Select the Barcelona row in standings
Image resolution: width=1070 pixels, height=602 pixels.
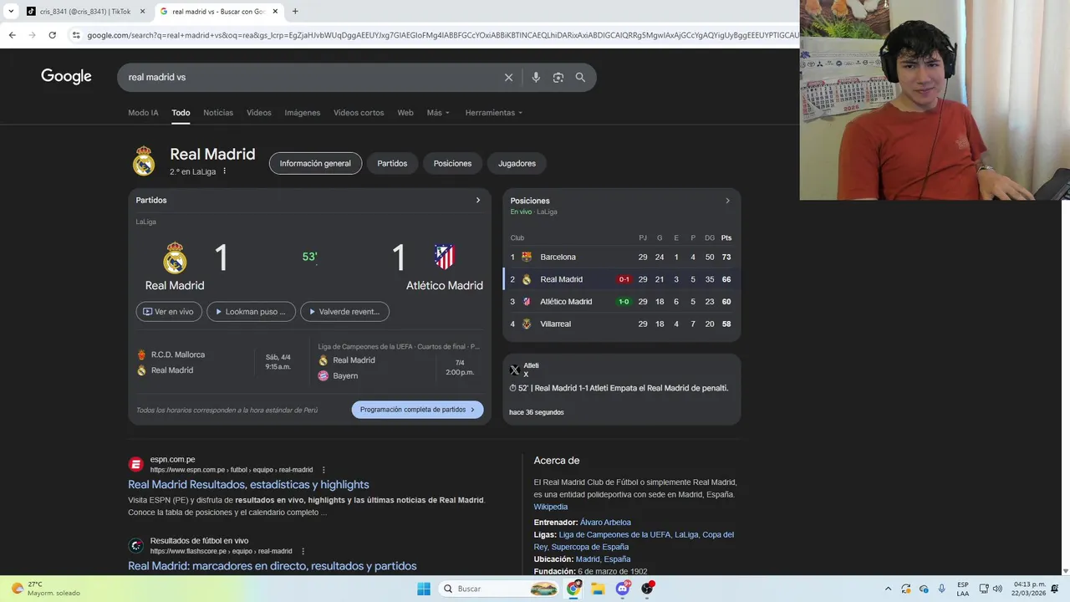tap(621, 257)
